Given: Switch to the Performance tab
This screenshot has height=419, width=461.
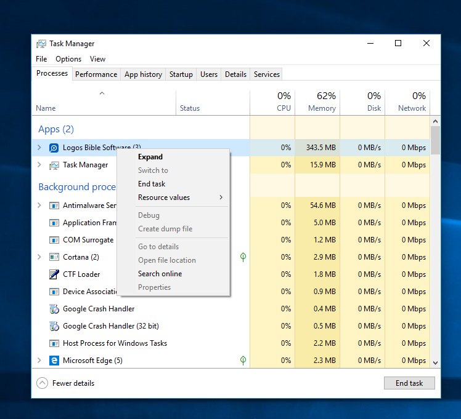Looking at the screenshot, I should (96, 74).
